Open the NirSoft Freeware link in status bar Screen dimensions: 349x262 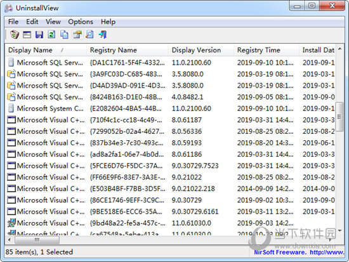[x=299, y=252]
